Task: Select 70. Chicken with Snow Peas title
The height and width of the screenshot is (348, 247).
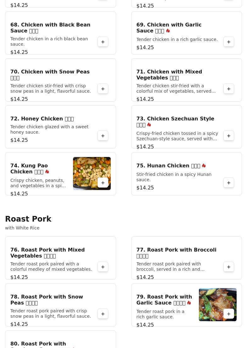Action: 50,75
